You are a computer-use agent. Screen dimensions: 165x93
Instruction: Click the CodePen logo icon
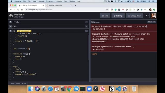point(11,16)
